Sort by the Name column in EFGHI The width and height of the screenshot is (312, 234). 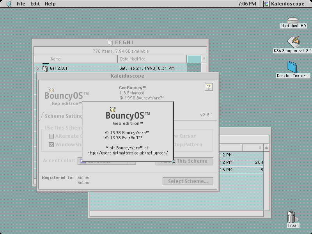(x=76, y=59)
